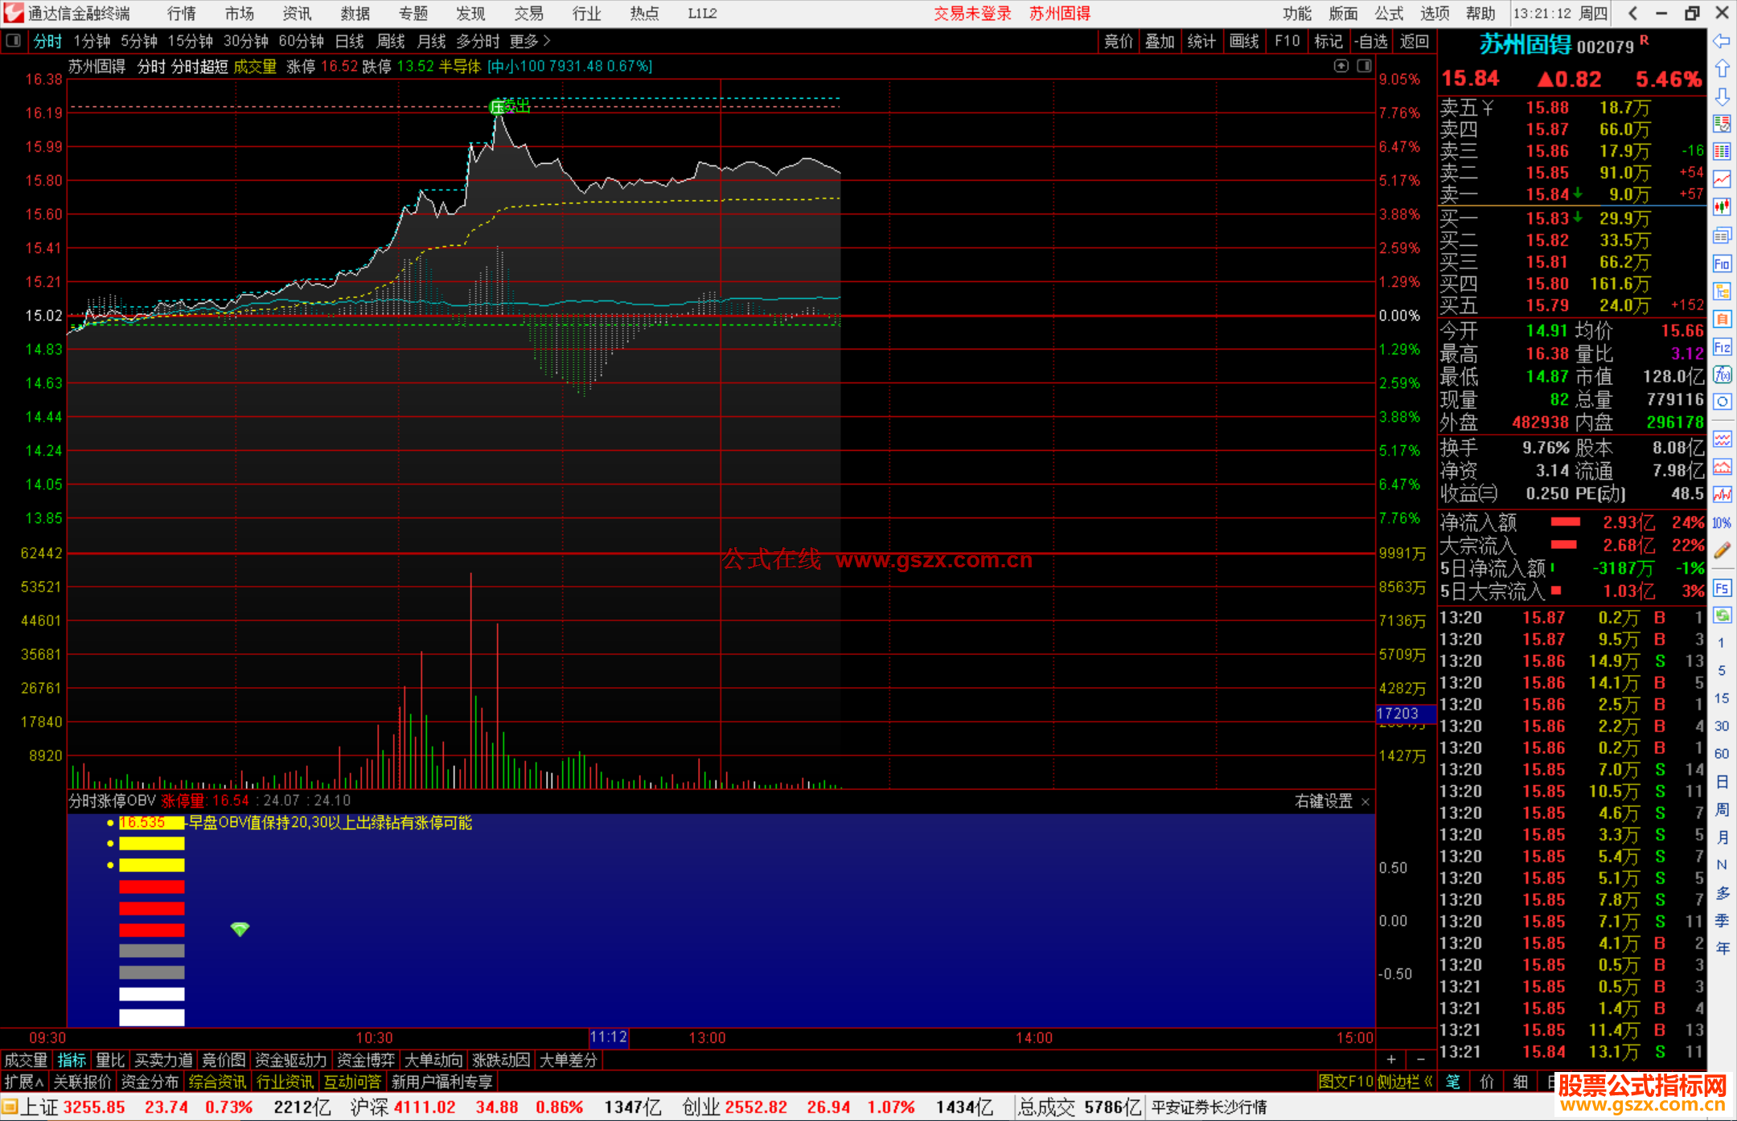
Task: Click the back arrow icon in right sidebar
Action: coord(1722,41)
